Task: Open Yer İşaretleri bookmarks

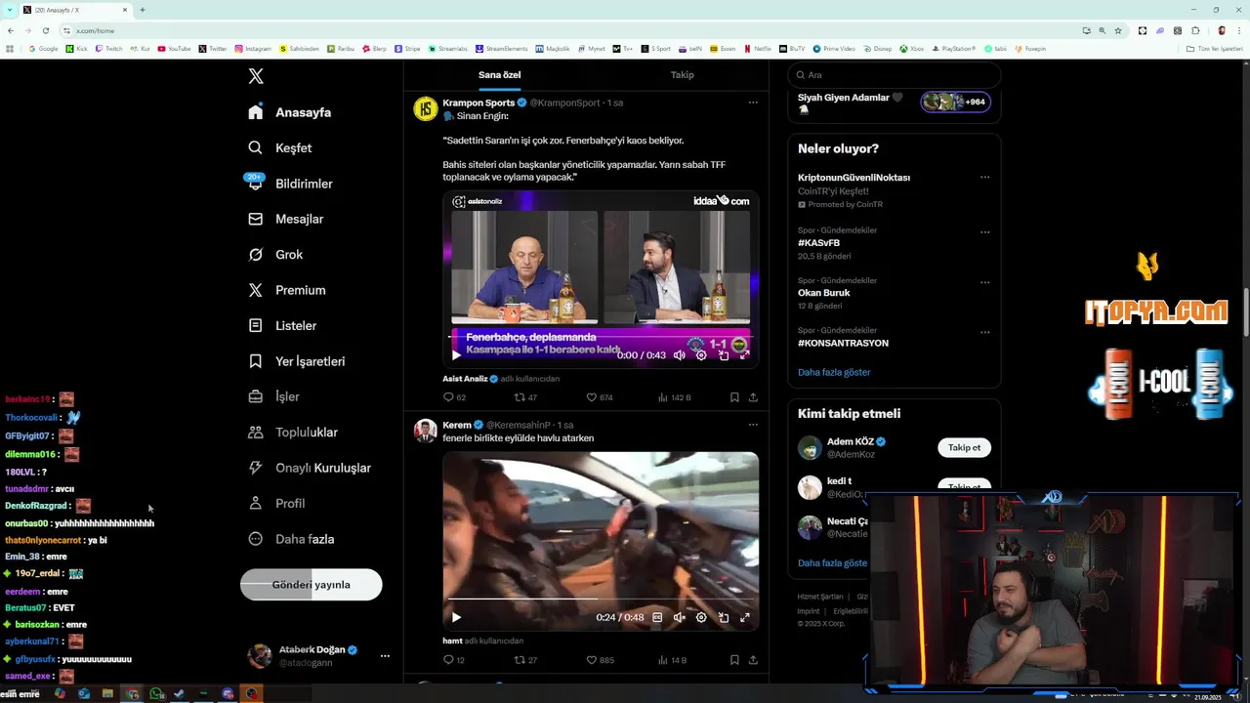Action: (296, 361)
